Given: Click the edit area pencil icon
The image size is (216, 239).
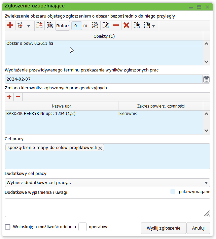Looking at the screenshot, I should (106, 26).
